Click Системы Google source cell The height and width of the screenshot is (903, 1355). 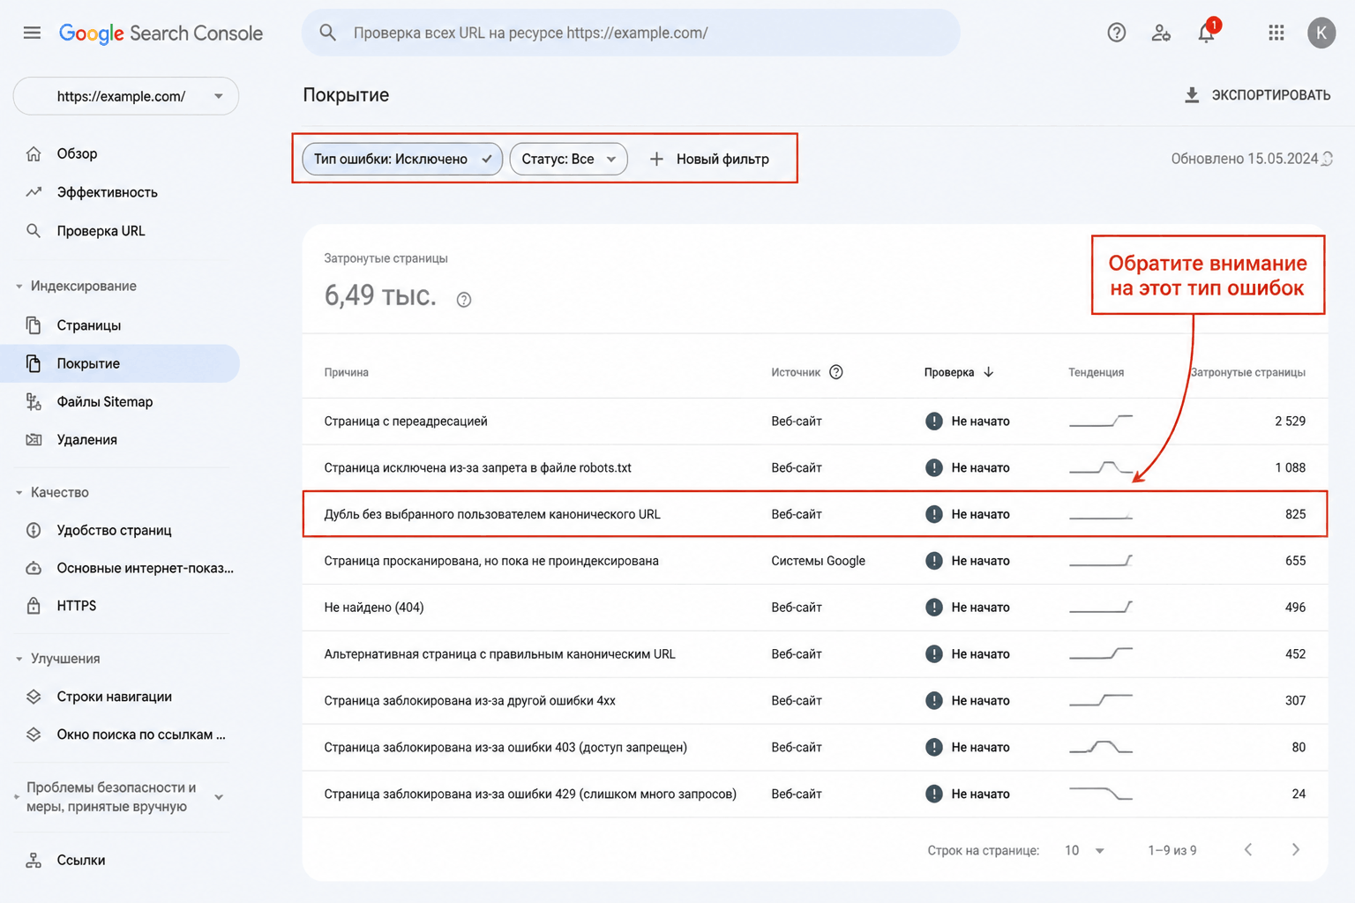pyautogui.click(x=818, y=561)
